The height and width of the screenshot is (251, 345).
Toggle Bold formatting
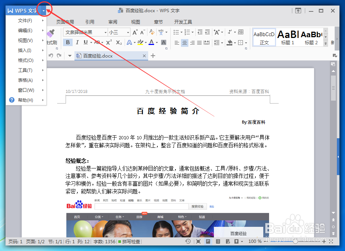pyautogui.click(x=68, y=42)
